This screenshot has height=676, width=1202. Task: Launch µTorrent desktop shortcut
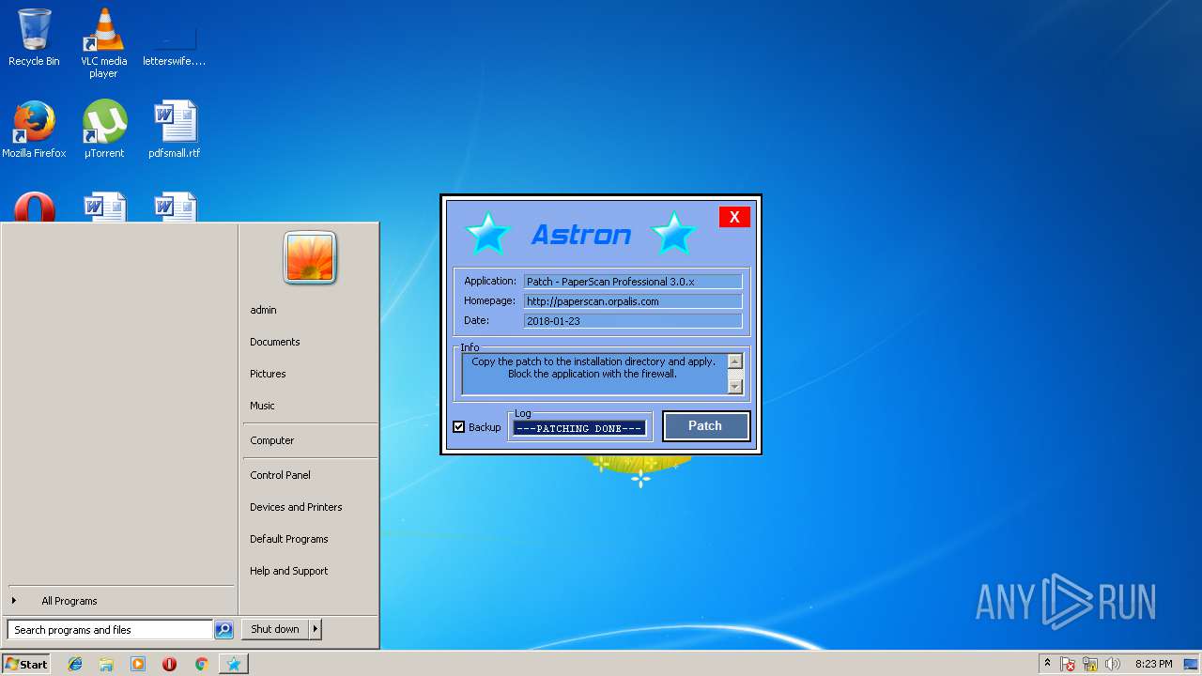(x=103, y=130)
